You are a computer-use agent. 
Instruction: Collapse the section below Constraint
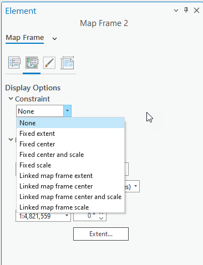click(x=11, y=139)
